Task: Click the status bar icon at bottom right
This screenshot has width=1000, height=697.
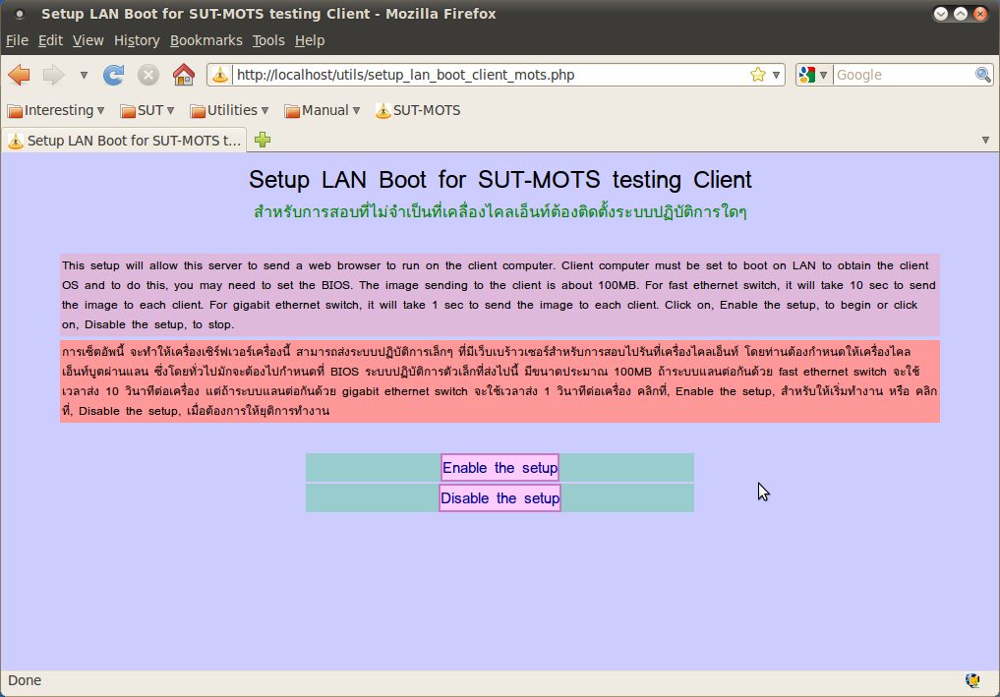Action: click(x=972, y=680)
